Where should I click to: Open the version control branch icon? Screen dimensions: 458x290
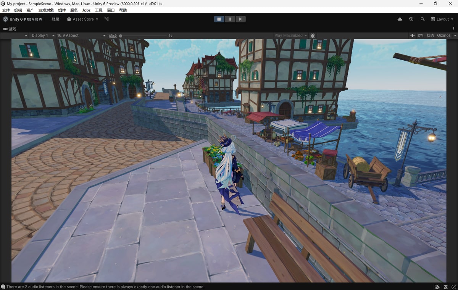click(106, 19)
